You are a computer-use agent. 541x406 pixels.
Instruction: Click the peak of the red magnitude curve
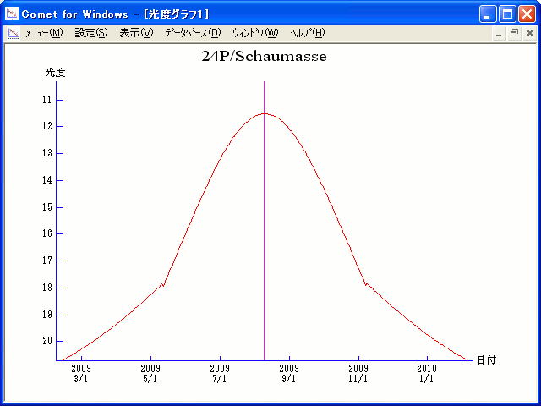pyautogui.click(x=264, y=113)
